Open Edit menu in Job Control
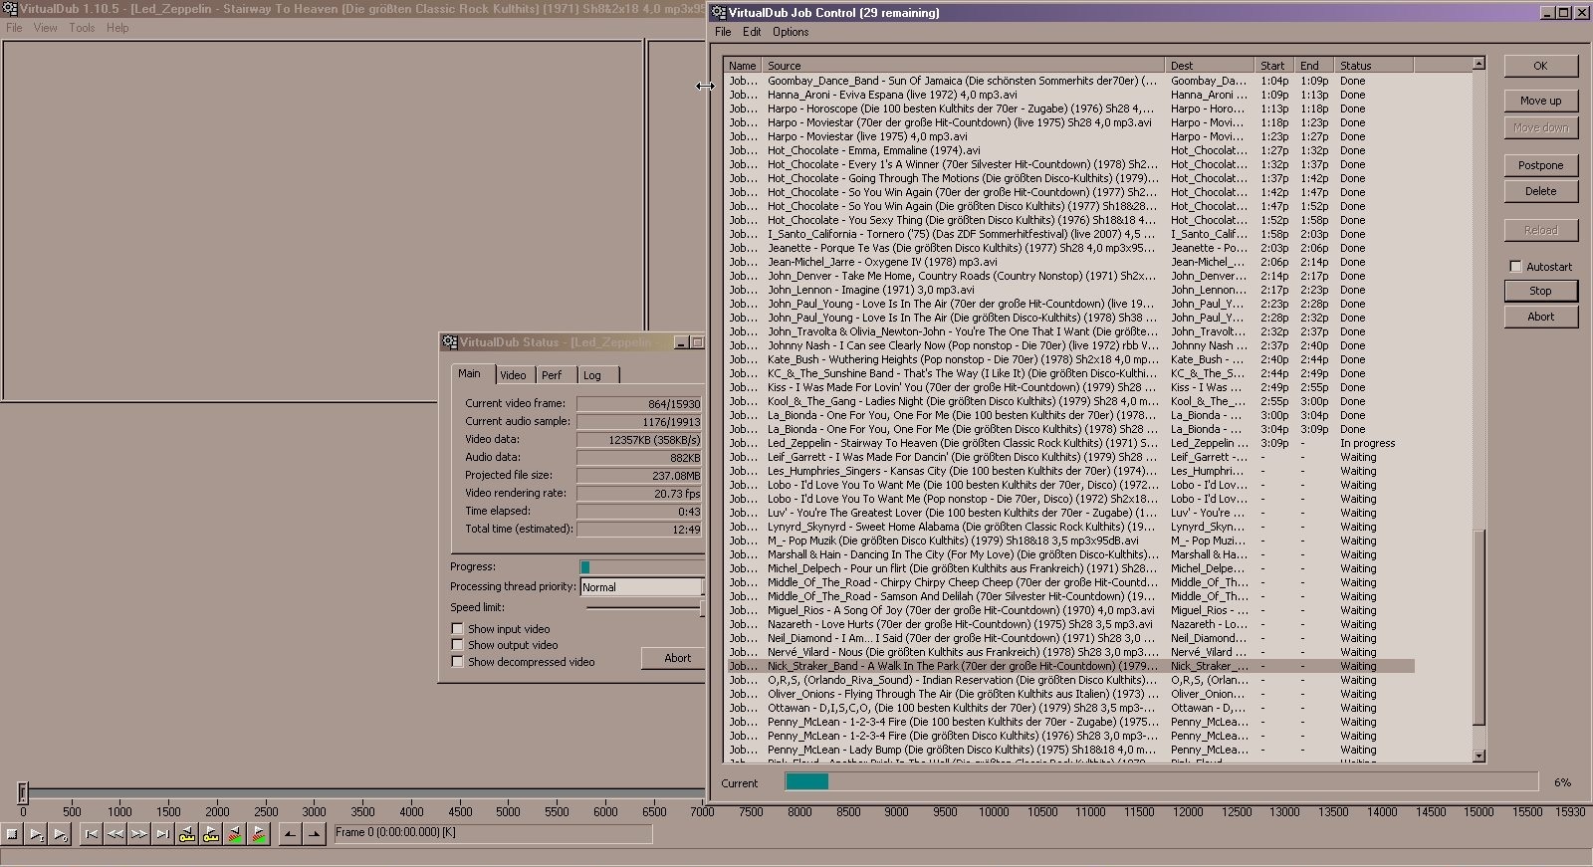Screen dimensions: 1593x867 (752, 32)
